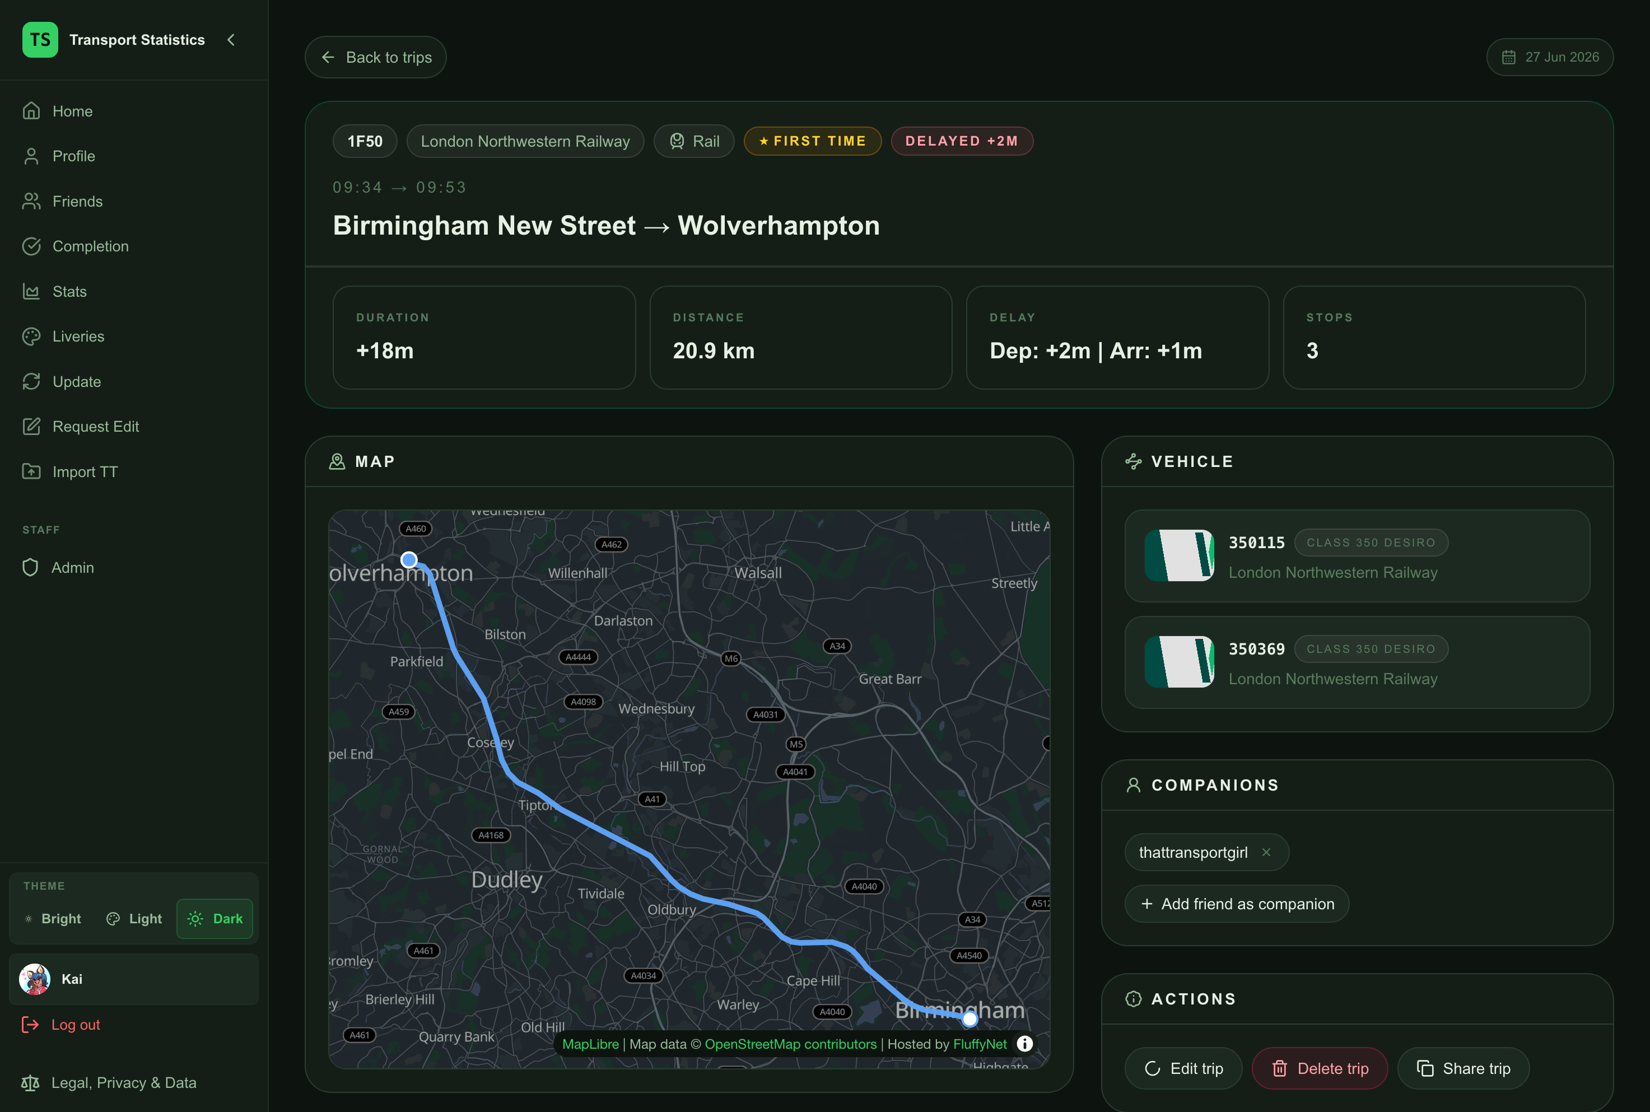Click the 350115 livery thumbnail
1650x1112 pixels.
[1179, 555]
